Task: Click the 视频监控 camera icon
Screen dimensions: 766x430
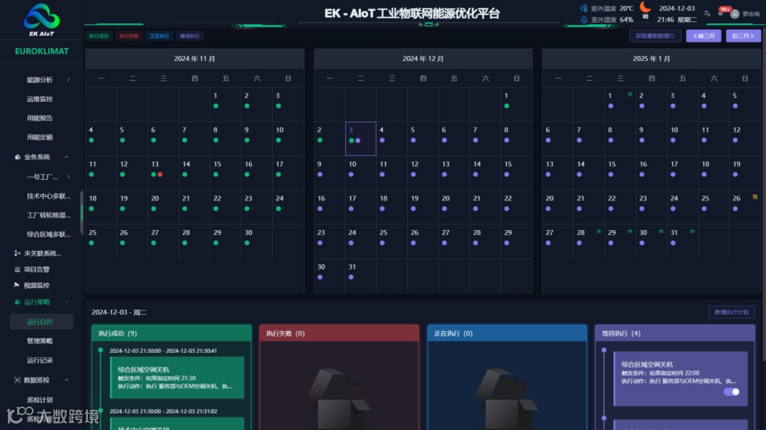Action: [x=17, y=285]
